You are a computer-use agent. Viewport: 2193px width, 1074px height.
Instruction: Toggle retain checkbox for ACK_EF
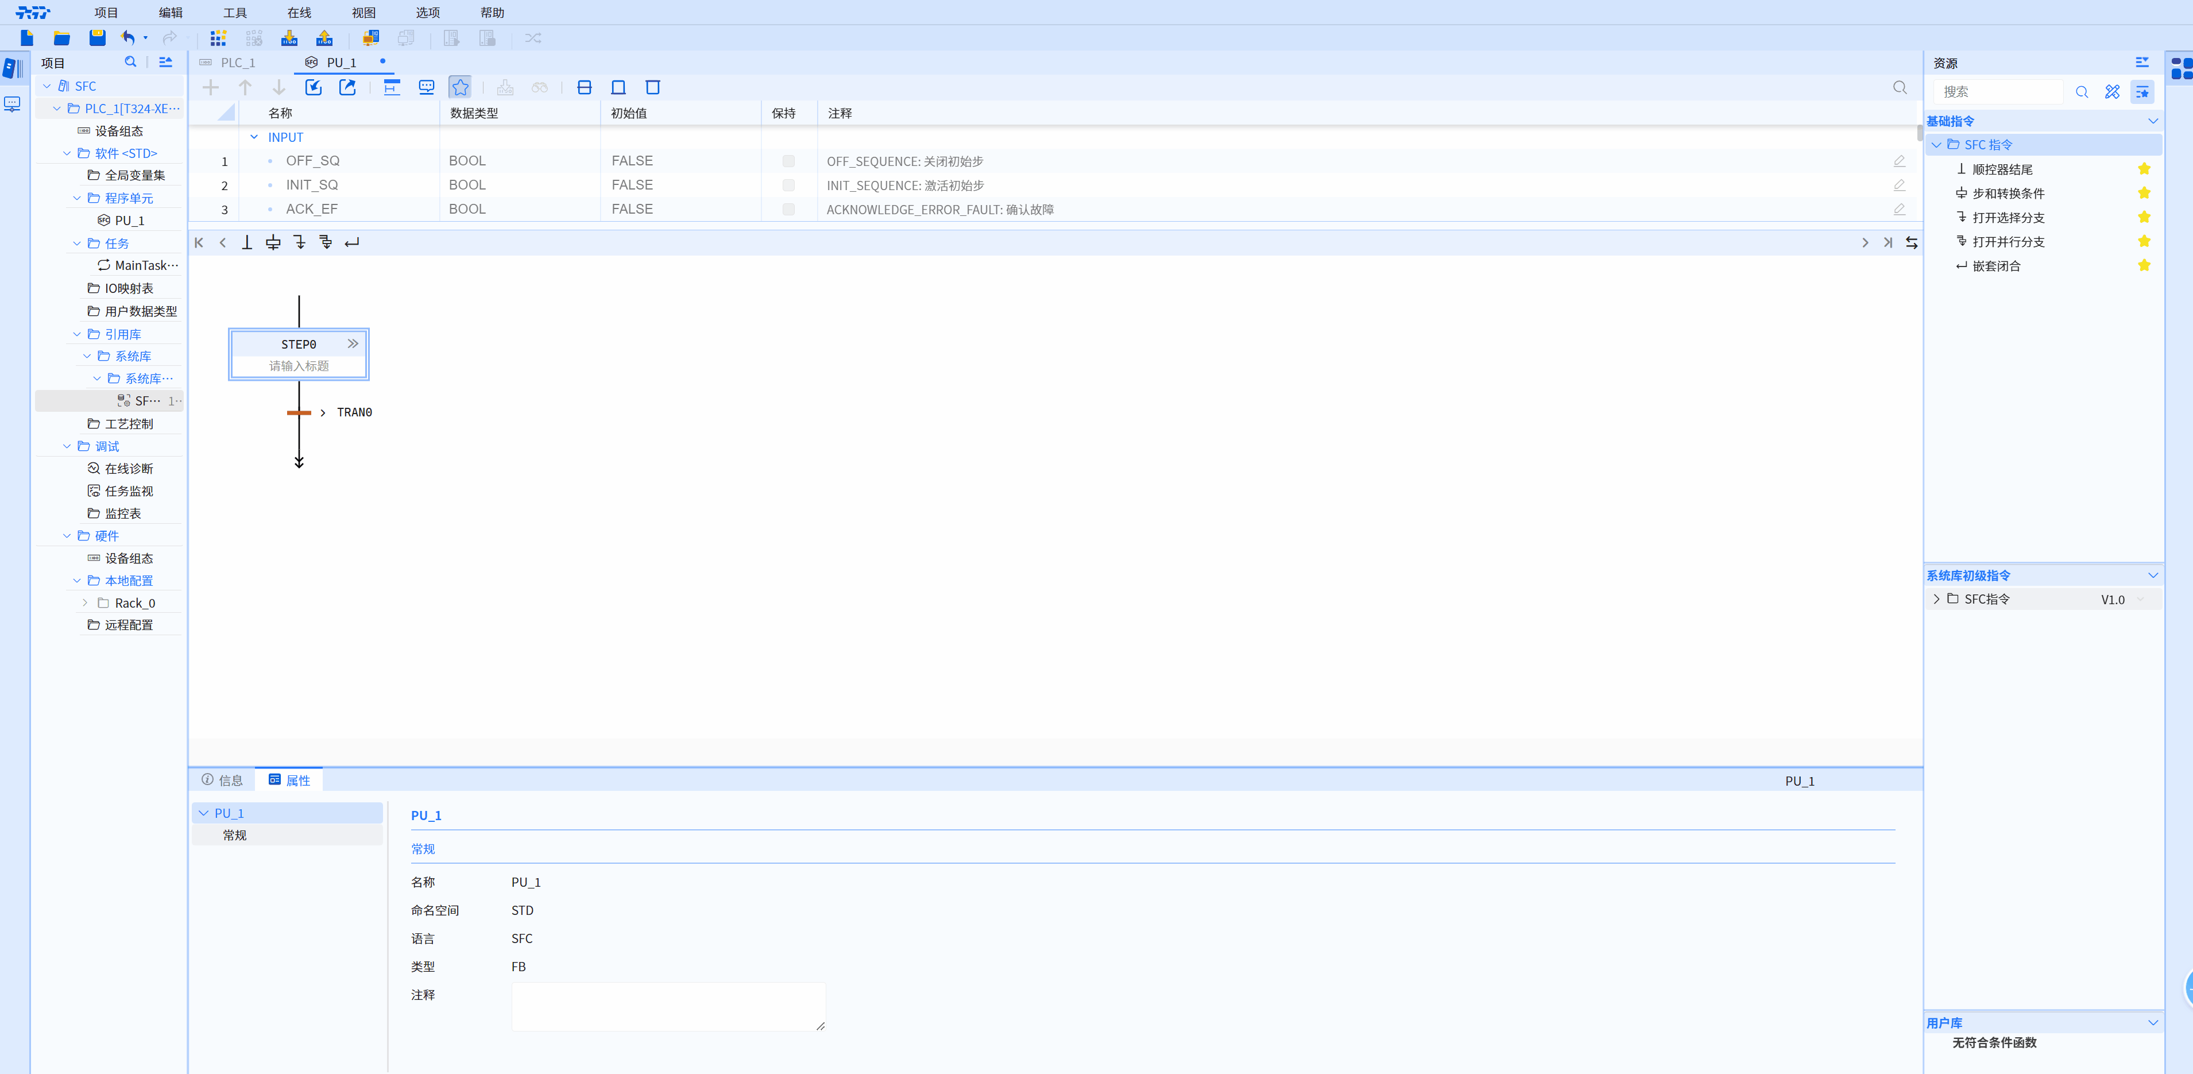(x=788, y=208)
